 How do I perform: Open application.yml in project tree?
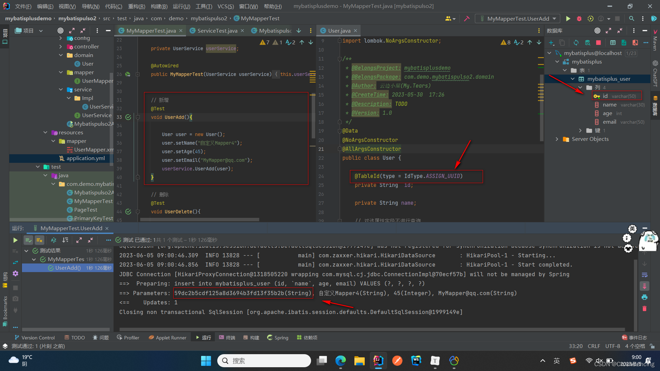86,158
